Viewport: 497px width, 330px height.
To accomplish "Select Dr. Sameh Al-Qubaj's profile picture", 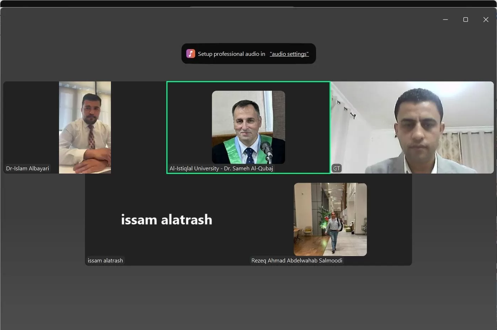I will tap(248, 127).
